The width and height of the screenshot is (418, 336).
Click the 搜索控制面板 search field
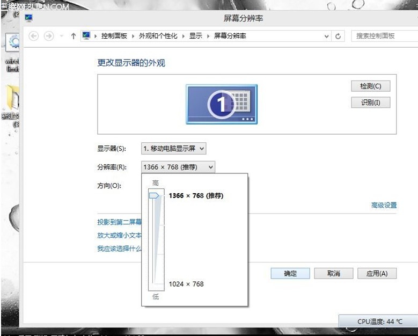[x=385, y=36]
